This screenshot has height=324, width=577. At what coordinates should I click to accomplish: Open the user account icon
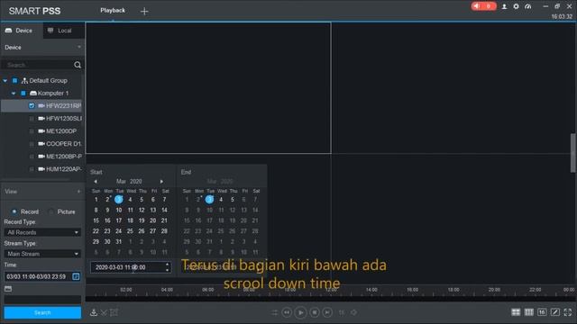tap(504, 6)
